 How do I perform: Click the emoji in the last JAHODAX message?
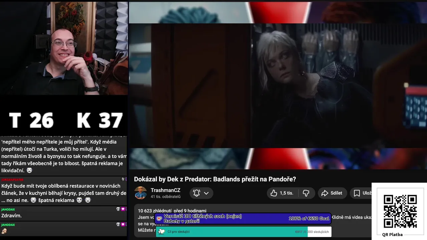[x=4, y=231]
